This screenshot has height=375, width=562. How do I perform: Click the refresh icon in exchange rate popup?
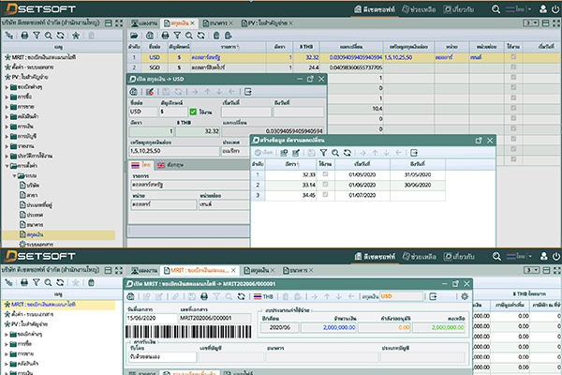347,152
